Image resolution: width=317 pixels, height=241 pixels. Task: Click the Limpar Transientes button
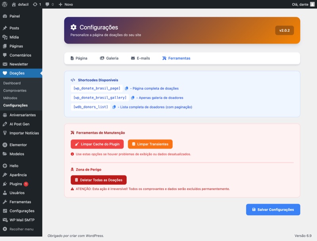pos(150,144)
